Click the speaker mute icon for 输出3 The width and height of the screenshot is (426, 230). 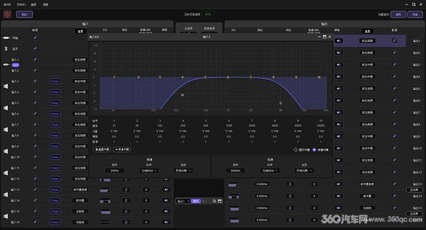click(x=339, y=65)
